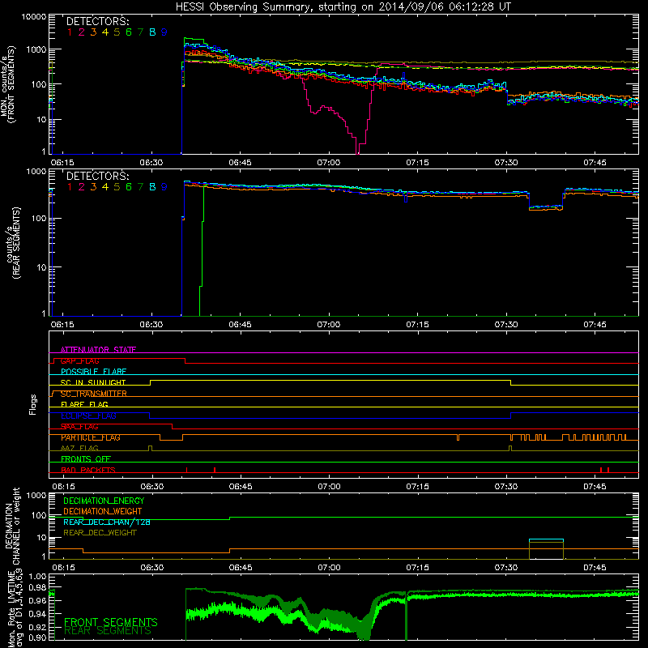Click the 1.00 livetime y-axis value

38,577
